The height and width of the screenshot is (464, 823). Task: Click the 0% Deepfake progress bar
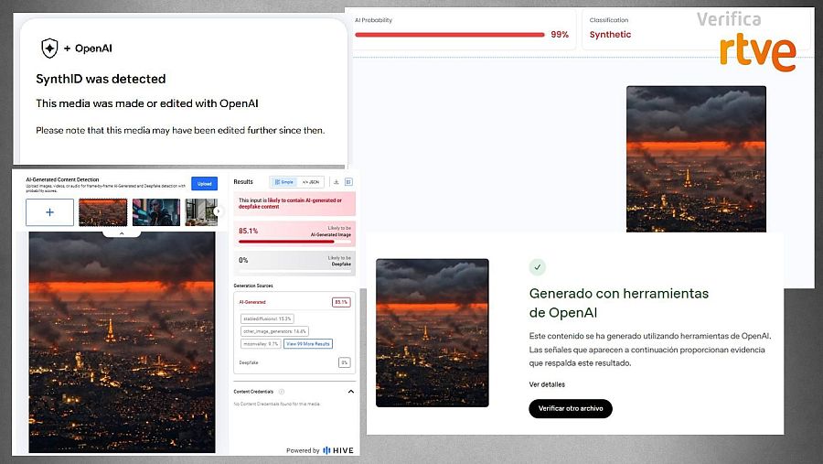click(294, 271)
